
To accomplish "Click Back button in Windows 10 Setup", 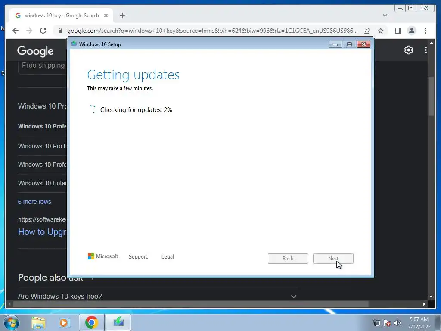I will pos(288,259).
